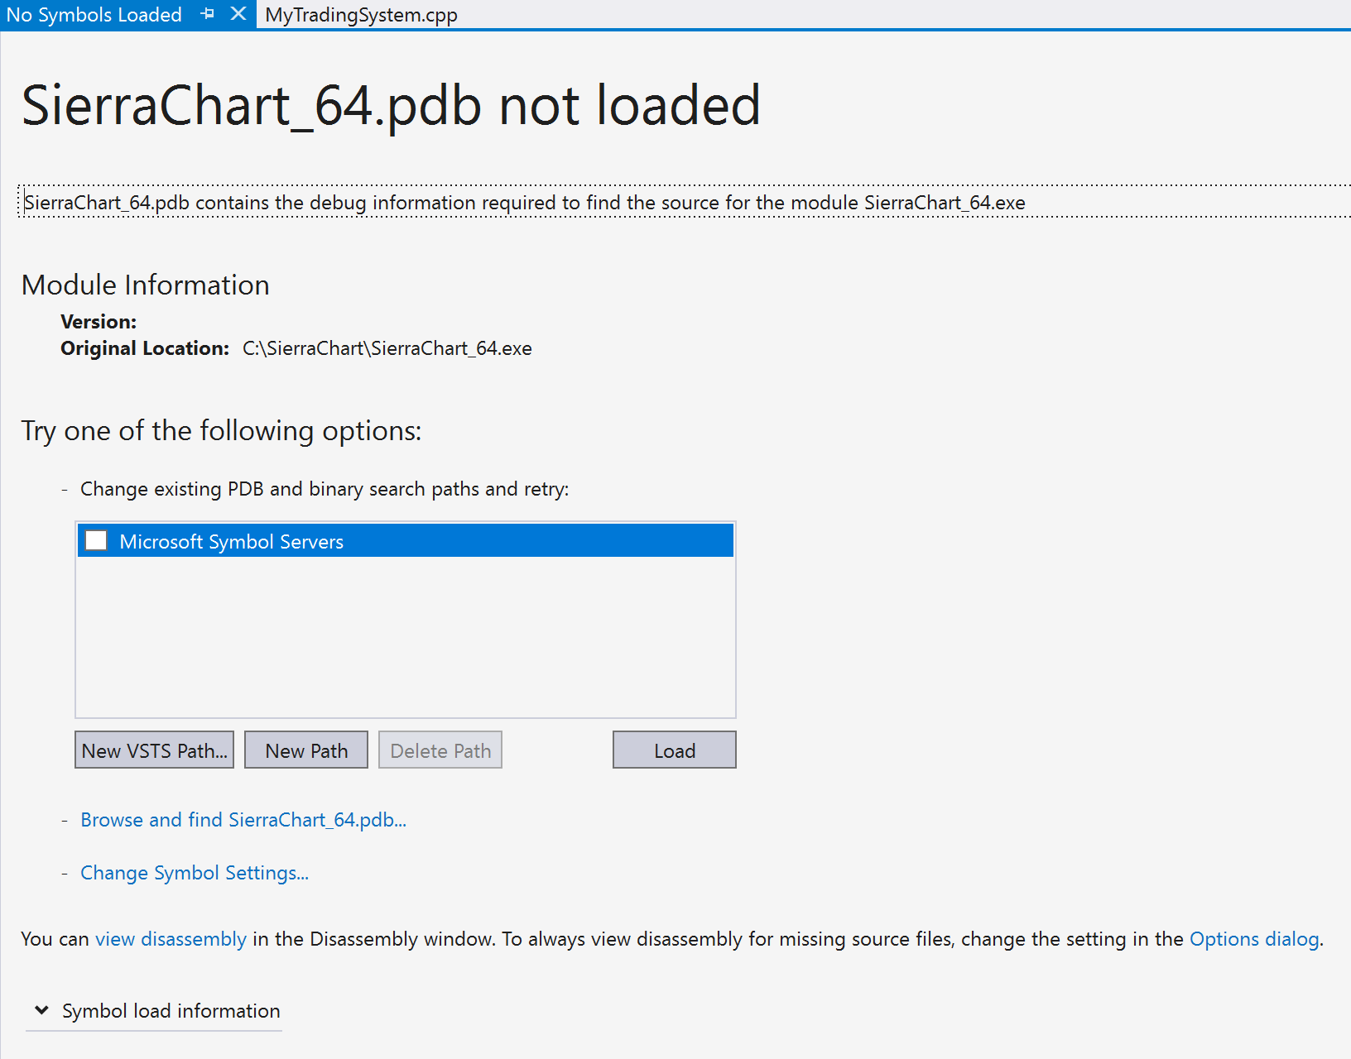Viewport: 1351px width, 1059px height.
Task: Click the Original Location file path text
Action: point(387,348)
